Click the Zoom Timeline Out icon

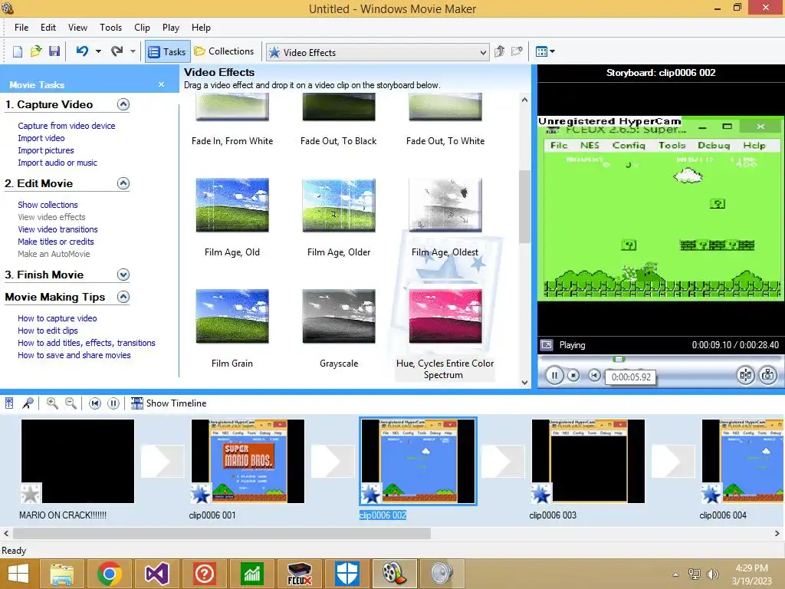[71, 403]
